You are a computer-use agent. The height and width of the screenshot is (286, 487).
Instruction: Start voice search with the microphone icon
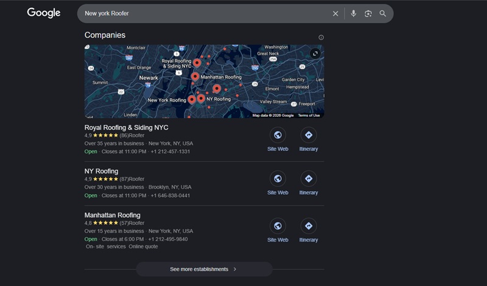354,13
